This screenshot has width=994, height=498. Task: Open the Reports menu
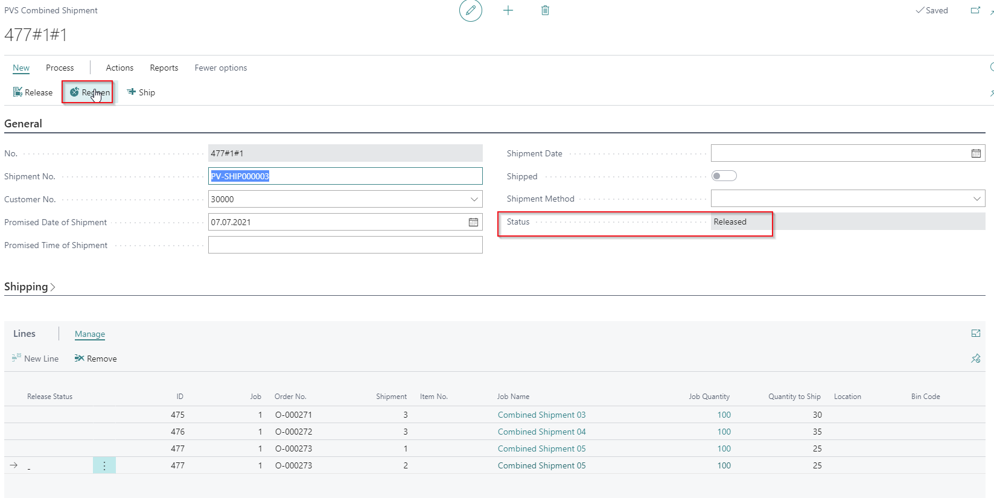coord(164,68)
